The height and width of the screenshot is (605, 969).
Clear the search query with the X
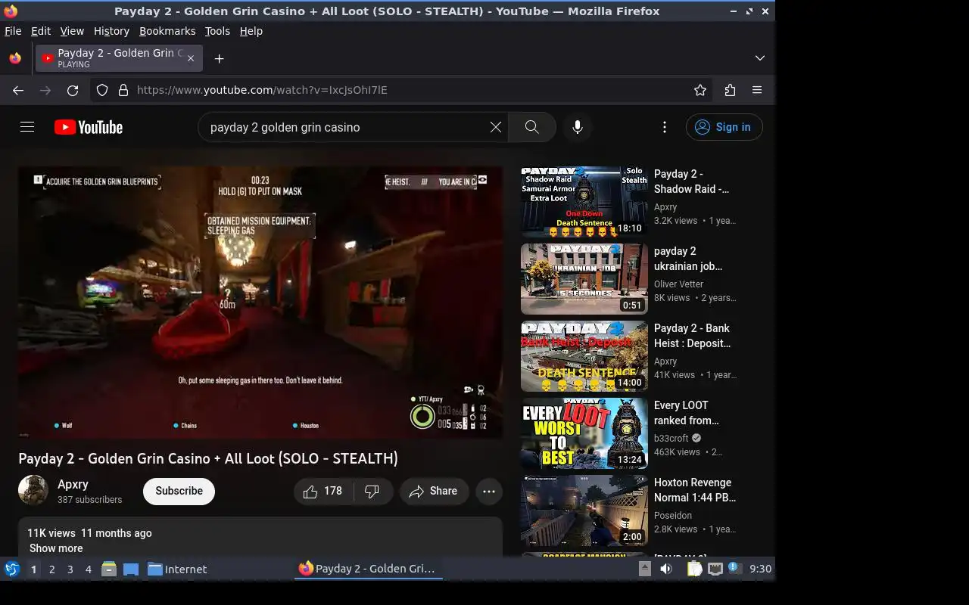click(496, 127)
